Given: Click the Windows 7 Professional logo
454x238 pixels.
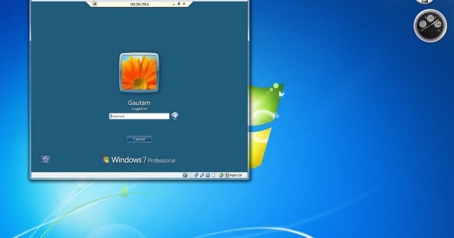Looking at the screenshot, I should pos(139,160).
